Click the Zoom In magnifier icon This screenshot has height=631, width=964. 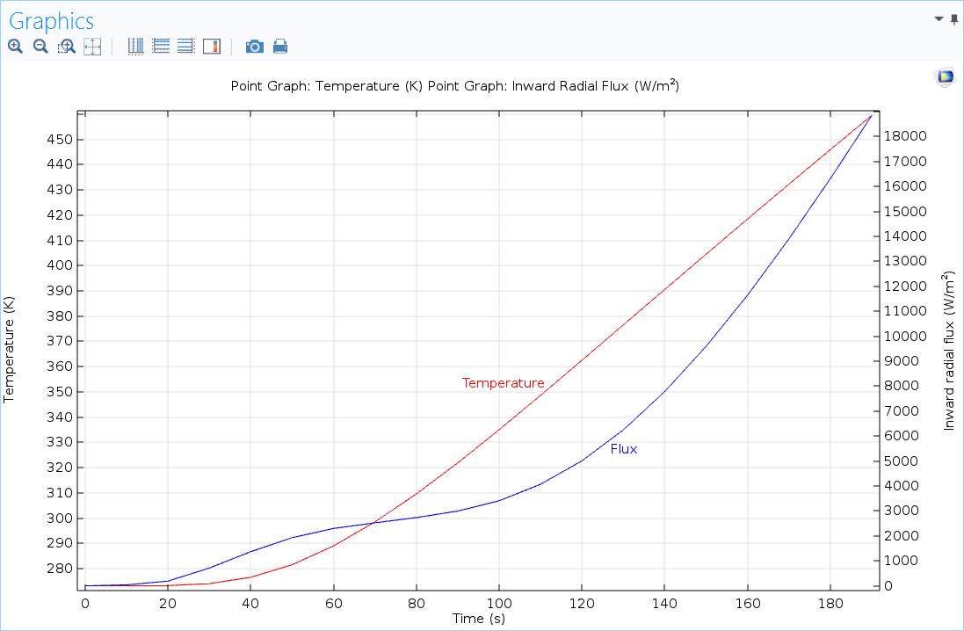15,47
